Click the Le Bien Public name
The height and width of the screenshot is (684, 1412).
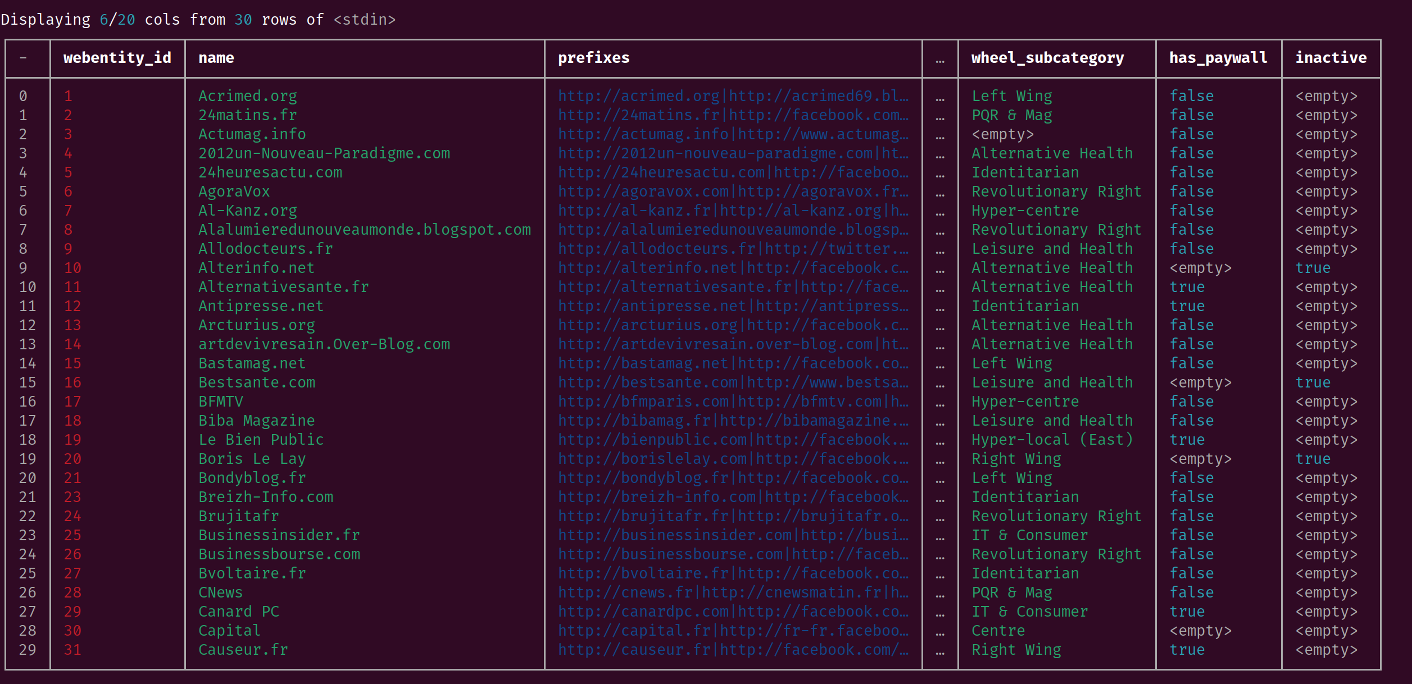[x=261, y=440]
